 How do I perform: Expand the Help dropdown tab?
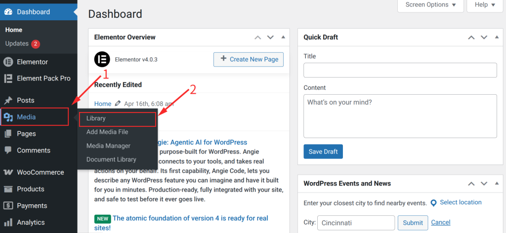coord(485,5)
